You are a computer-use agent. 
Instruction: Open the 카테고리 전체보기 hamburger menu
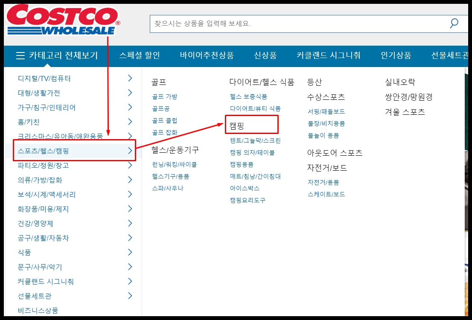tap(57, 55)
